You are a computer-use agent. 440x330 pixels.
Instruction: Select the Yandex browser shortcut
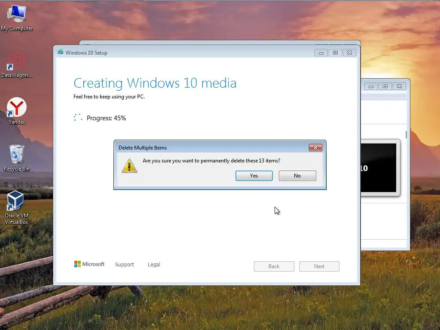click(17, 111)
